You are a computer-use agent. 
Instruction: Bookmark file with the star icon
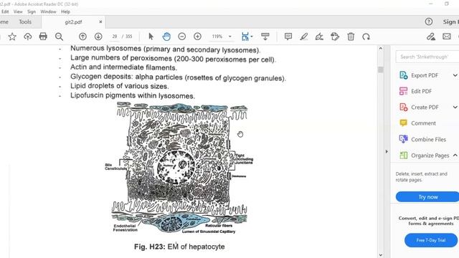click(12, 37)
